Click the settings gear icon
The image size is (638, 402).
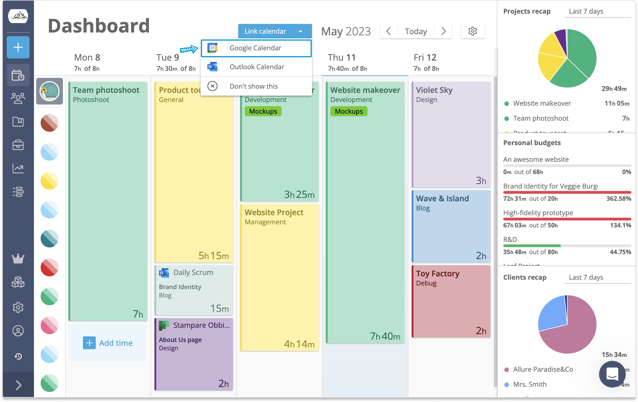[x=472, y=31]
